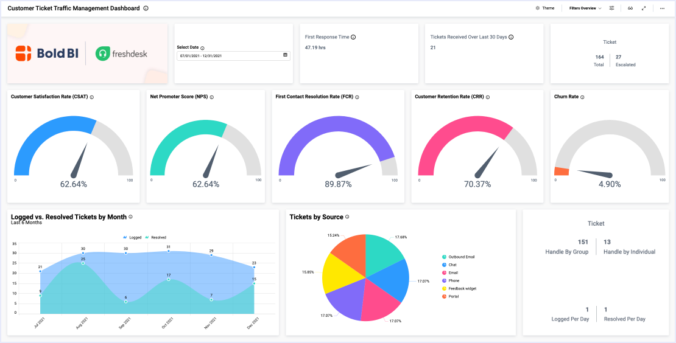Viewport: 676px width, 343px height.
Task: Click the FCR gauge value 89.87%
Action: [338, 184]
